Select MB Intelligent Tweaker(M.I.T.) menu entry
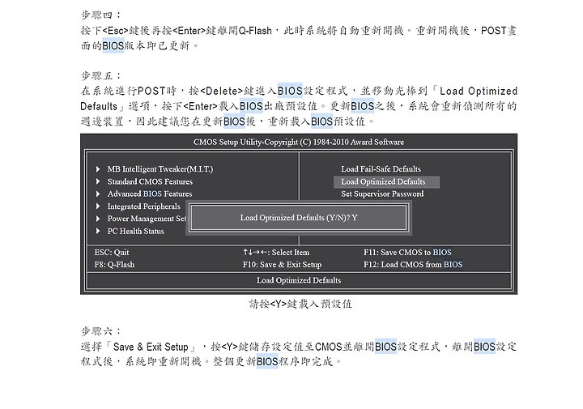 (x=160, y=169)
